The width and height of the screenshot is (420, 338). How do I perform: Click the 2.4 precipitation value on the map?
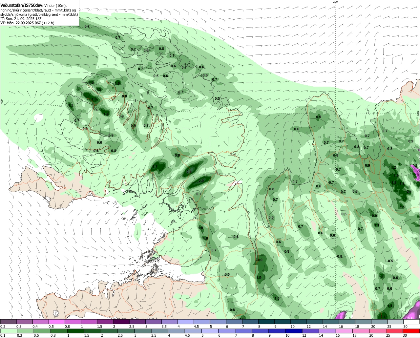coord(189,172)
